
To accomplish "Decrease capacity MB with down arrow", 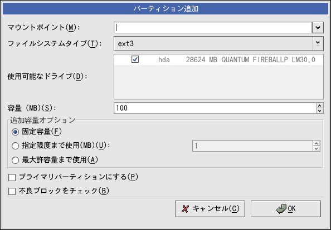I will (320, 111).
